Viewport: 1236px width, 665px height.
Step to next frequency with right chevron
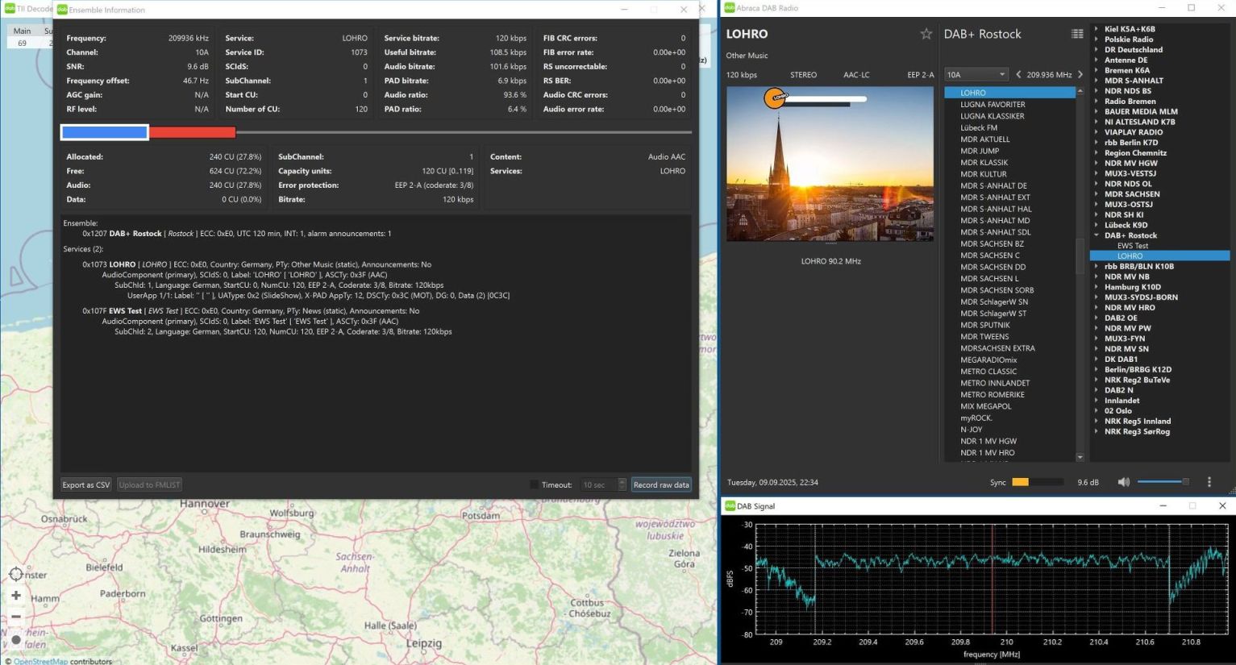(1080, 75)
